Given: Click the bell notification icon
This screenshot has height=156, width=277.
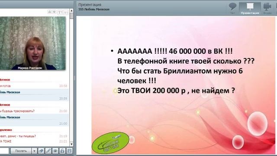Looking at the screenshot, I should (x=50, y=12).
